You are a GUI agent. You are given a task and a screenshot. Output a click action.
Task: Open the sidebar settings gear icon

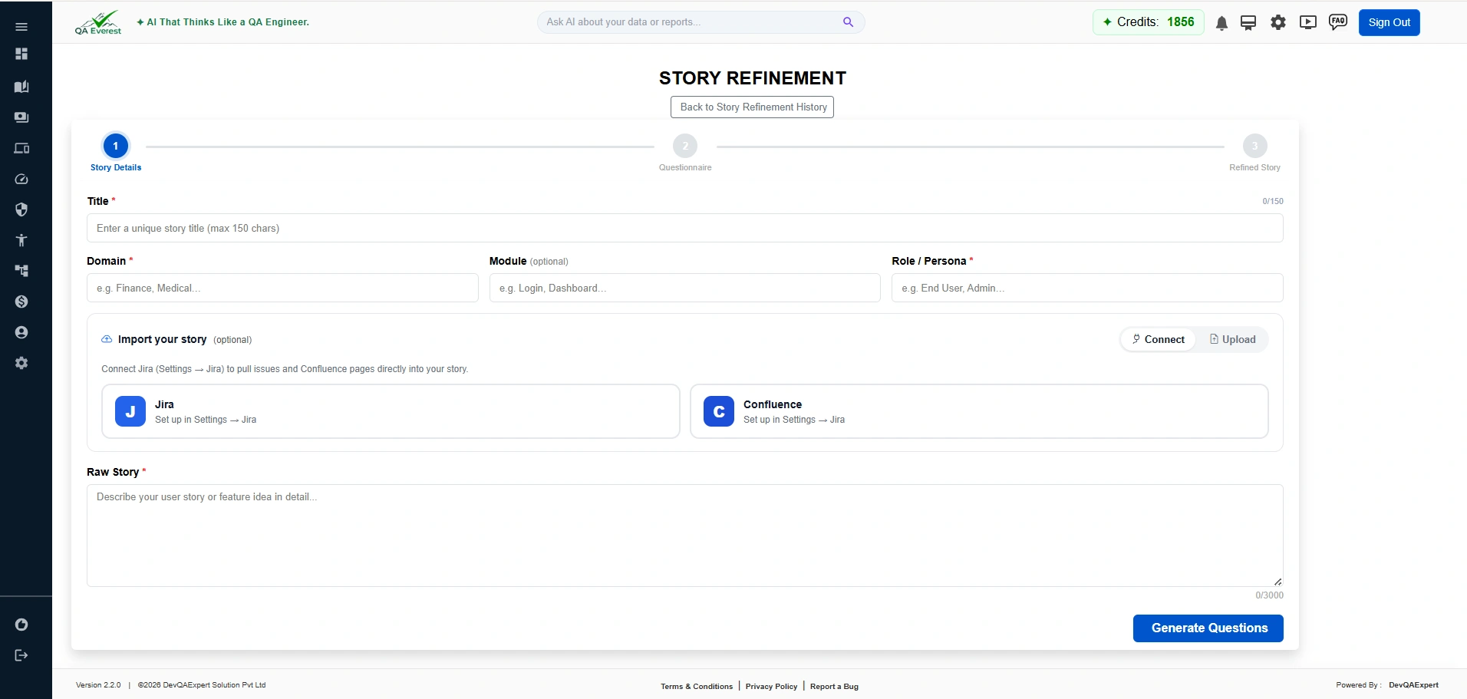coord(21,363)
